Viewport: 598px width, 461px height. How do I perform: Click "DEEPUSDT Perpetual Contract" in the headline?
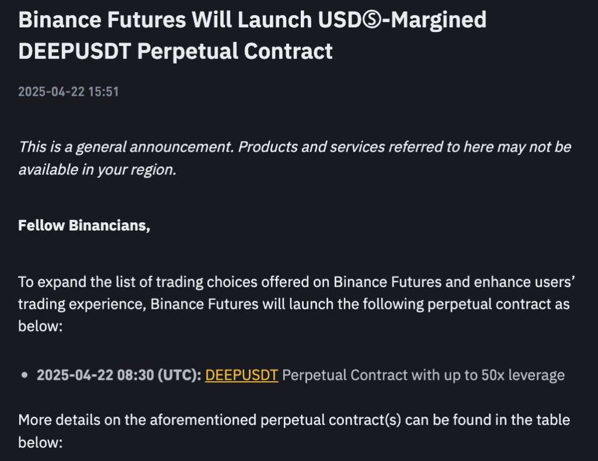pos(175,51)
